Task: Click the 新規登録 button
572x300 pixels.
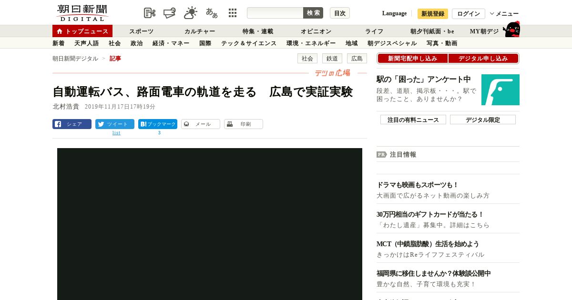Action: pos(433,14)
